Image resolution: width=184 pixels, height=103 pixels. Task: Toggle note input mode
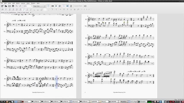(2, 9)
